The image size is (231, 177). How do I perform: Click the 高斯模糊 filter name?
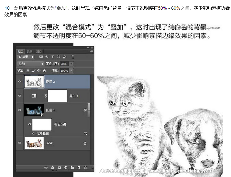(43, 134)
